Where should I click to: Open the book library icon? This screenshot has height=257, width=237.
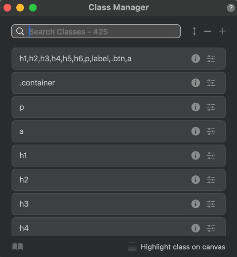pyautogui.click(x=18, y=247)
